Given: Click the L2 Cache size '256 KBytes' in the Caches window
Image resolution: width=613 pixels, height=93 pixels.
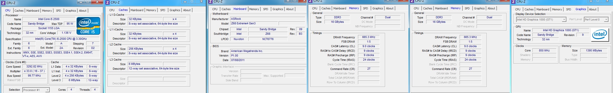Looking at the screenshot, I should (145, 49).
